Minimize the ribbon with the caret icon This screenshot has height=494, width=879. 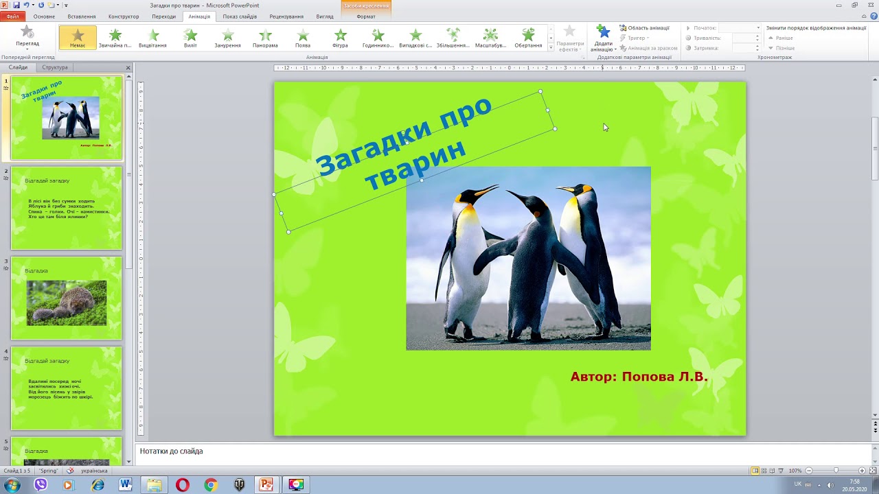coord(865,16)
